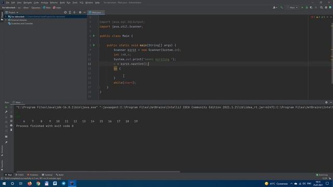The height and width of the screenshot is (187, 333).
Task: Click the Select Opened File locate icon
Action: pos(65,12)
